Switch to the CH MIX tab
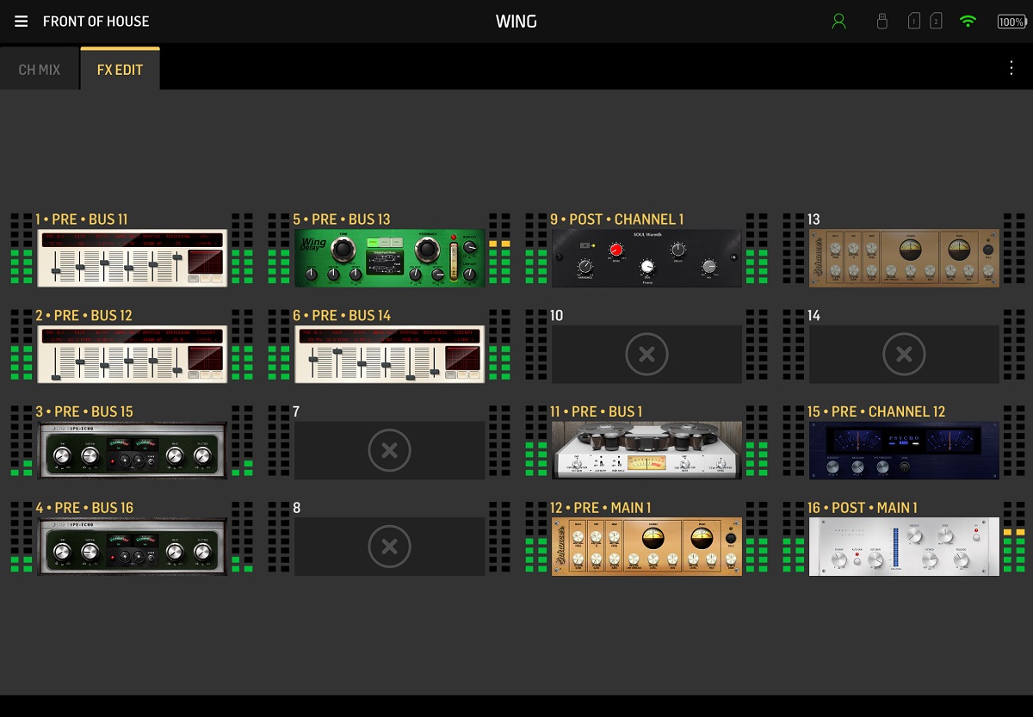1033x717 pixels. point(40,70)
